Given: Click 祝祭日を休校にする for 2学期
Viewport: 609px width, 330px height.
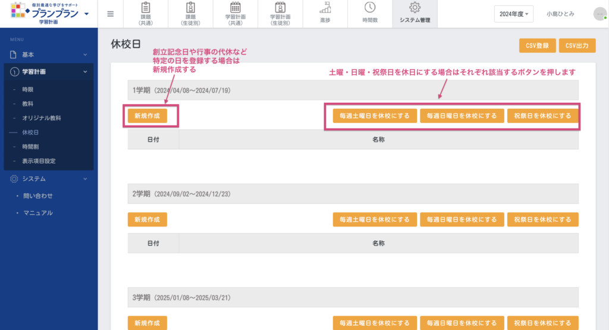Looking at the screenshot, I should tap(542, 219).
